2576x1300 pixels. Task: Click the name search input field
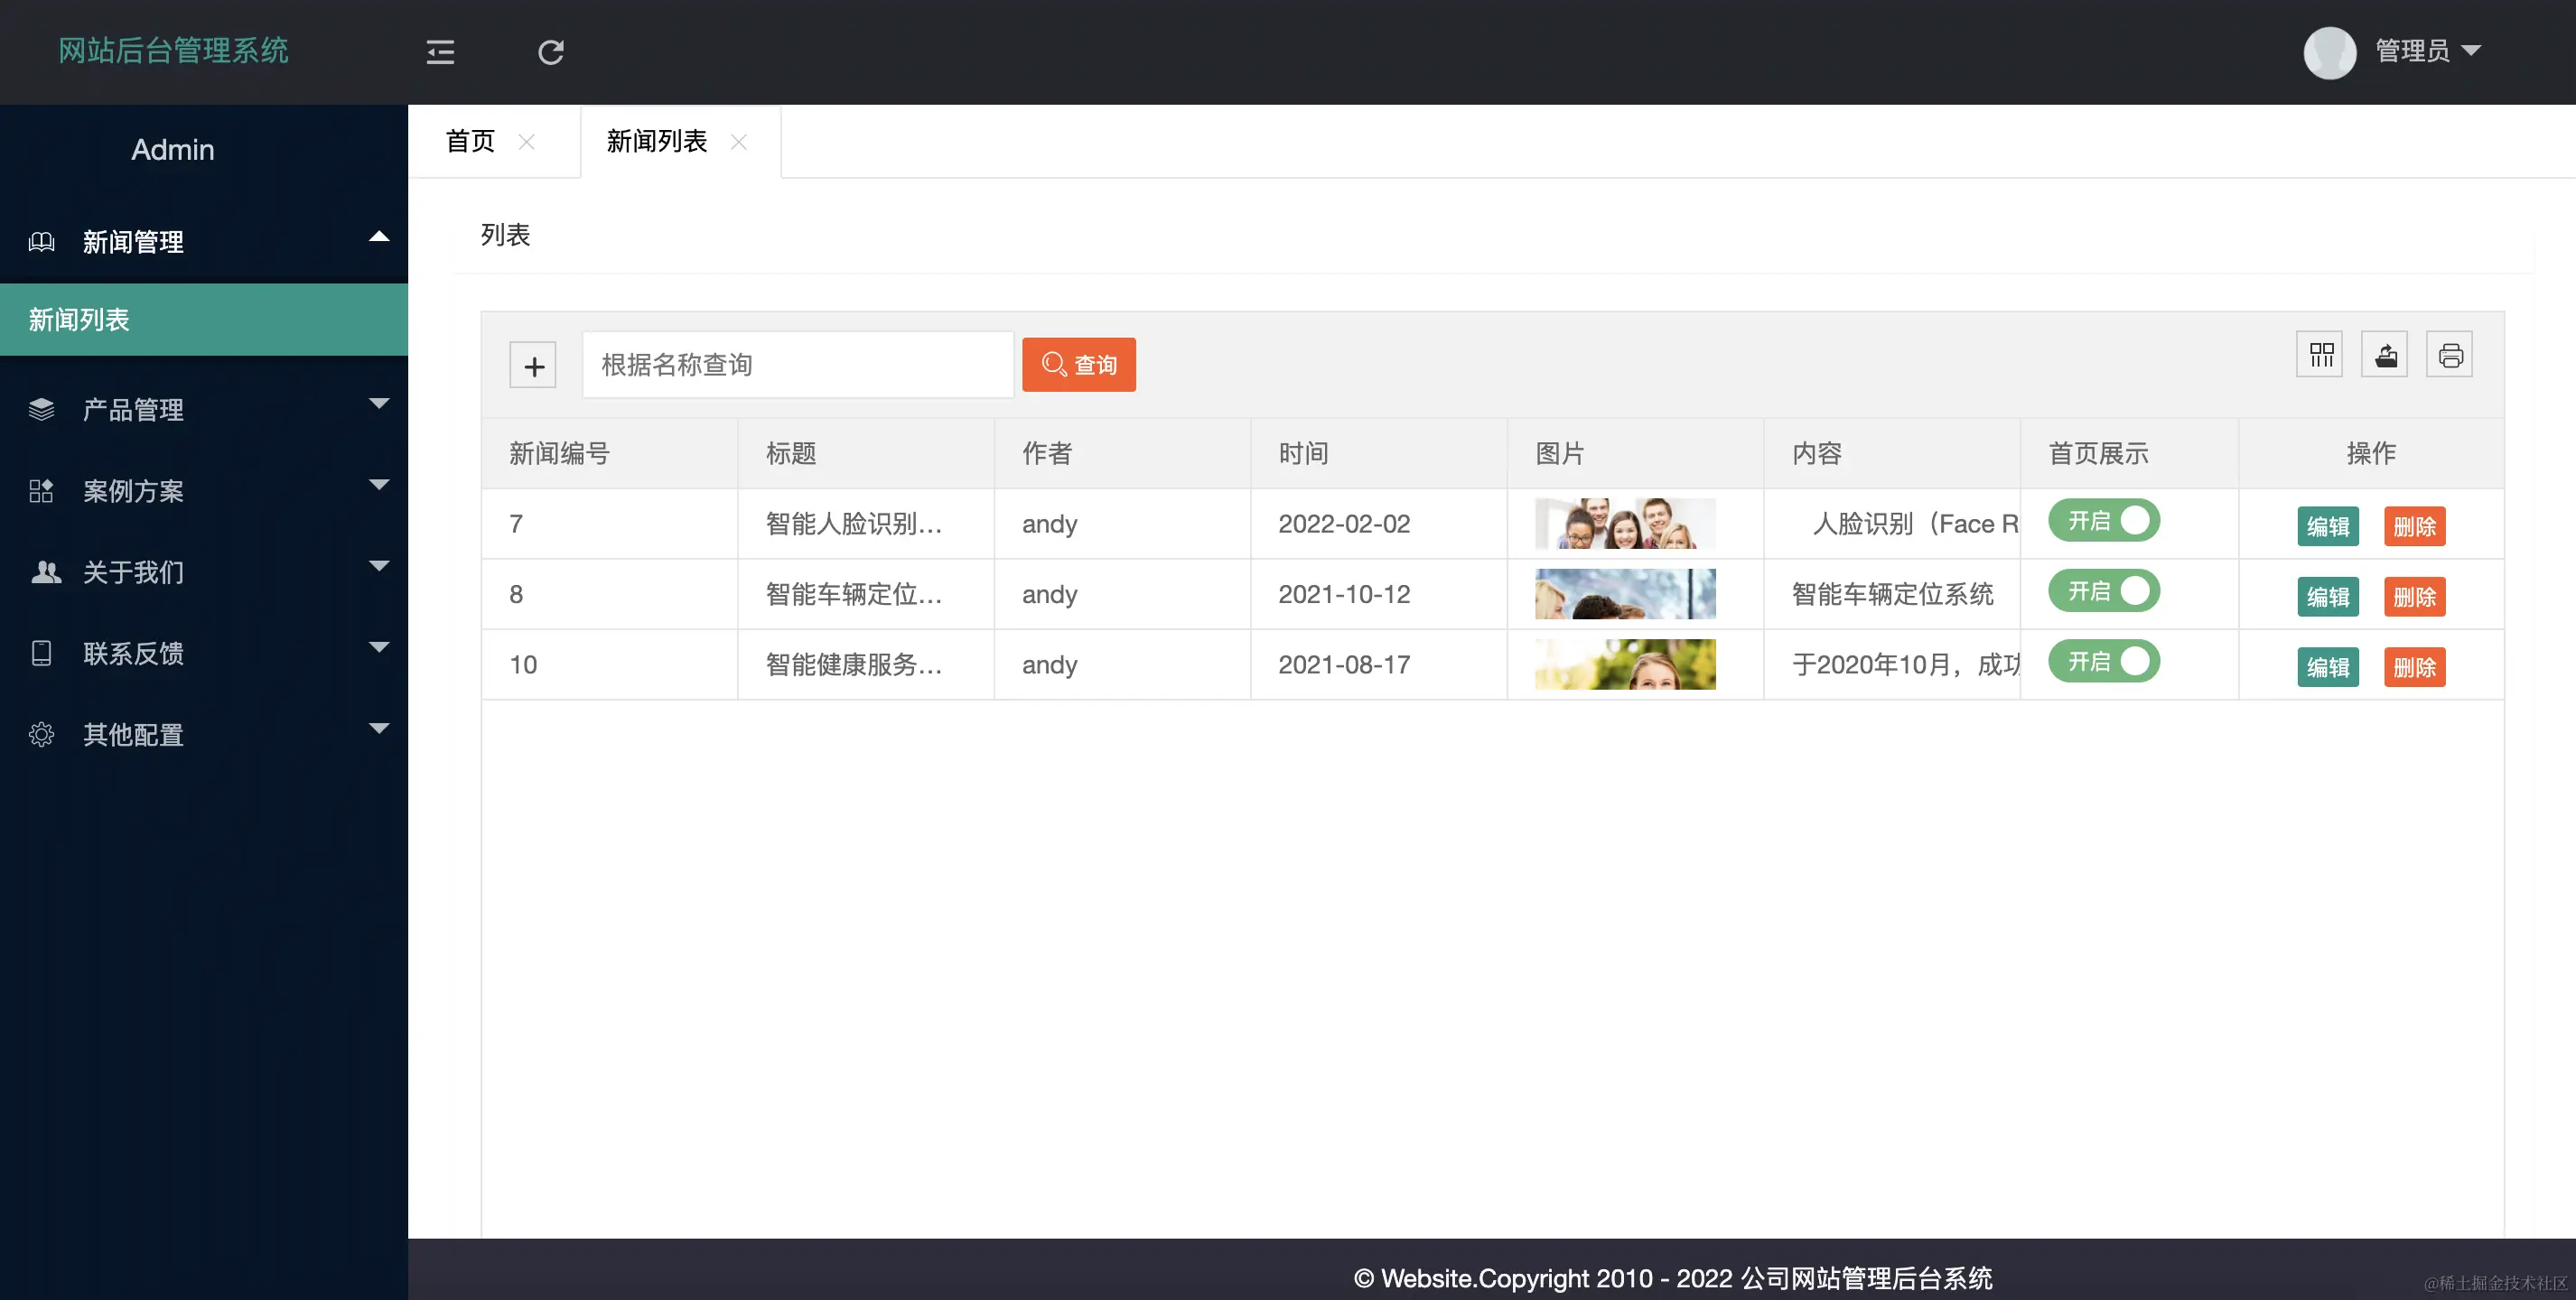click(797, 364)
